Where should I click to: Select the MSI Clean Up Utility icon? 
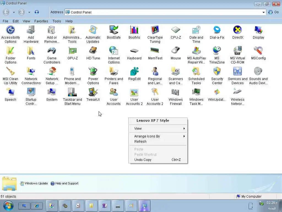click(10, 71)
